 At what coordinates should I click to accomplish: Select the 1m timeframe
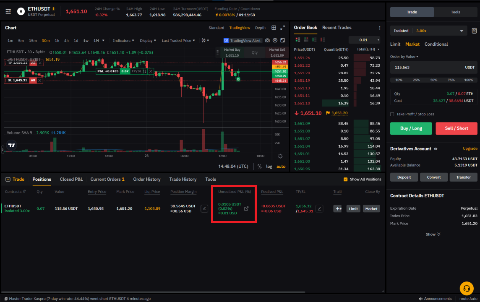pyautogui.click(x=10, y=40)
